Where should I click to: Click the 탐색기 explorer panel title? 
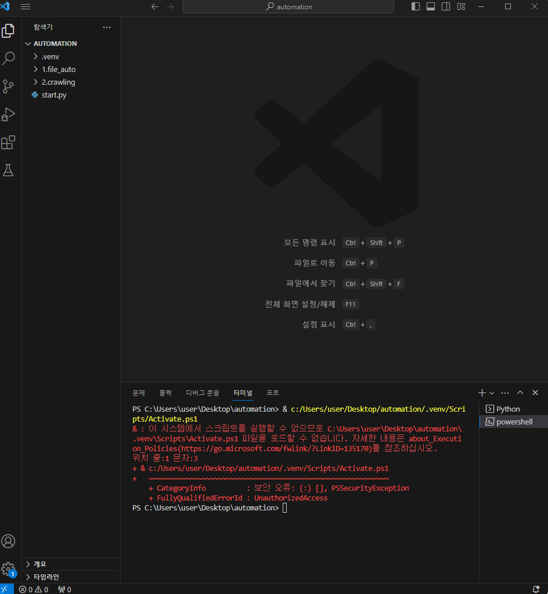43,27
